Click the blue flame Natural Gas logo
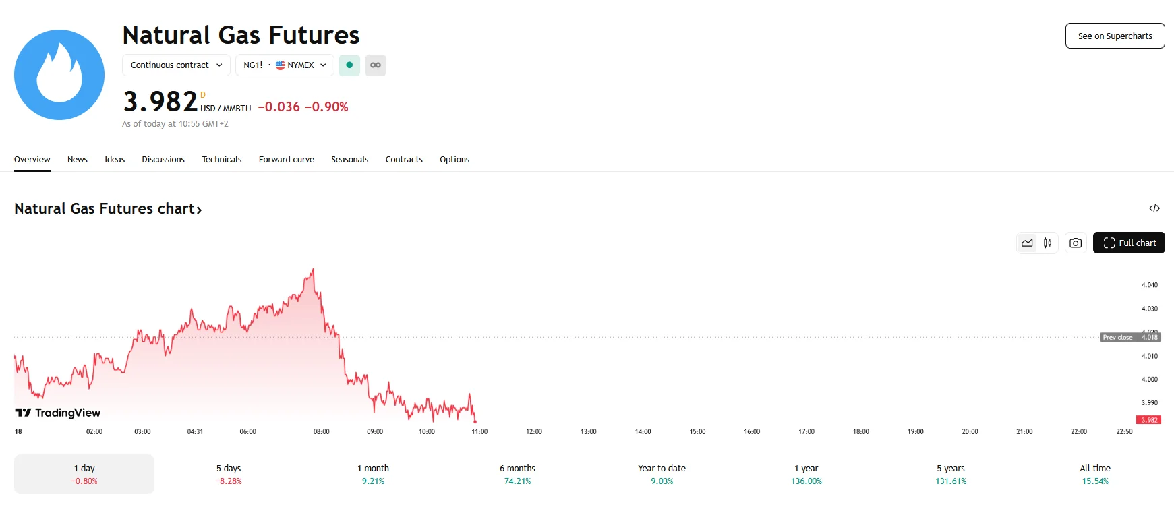The image size is (1174, 513). pos(59,74)
